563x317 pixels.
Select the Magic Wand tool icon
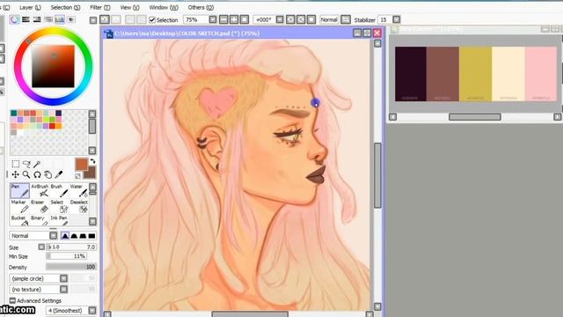37,165
